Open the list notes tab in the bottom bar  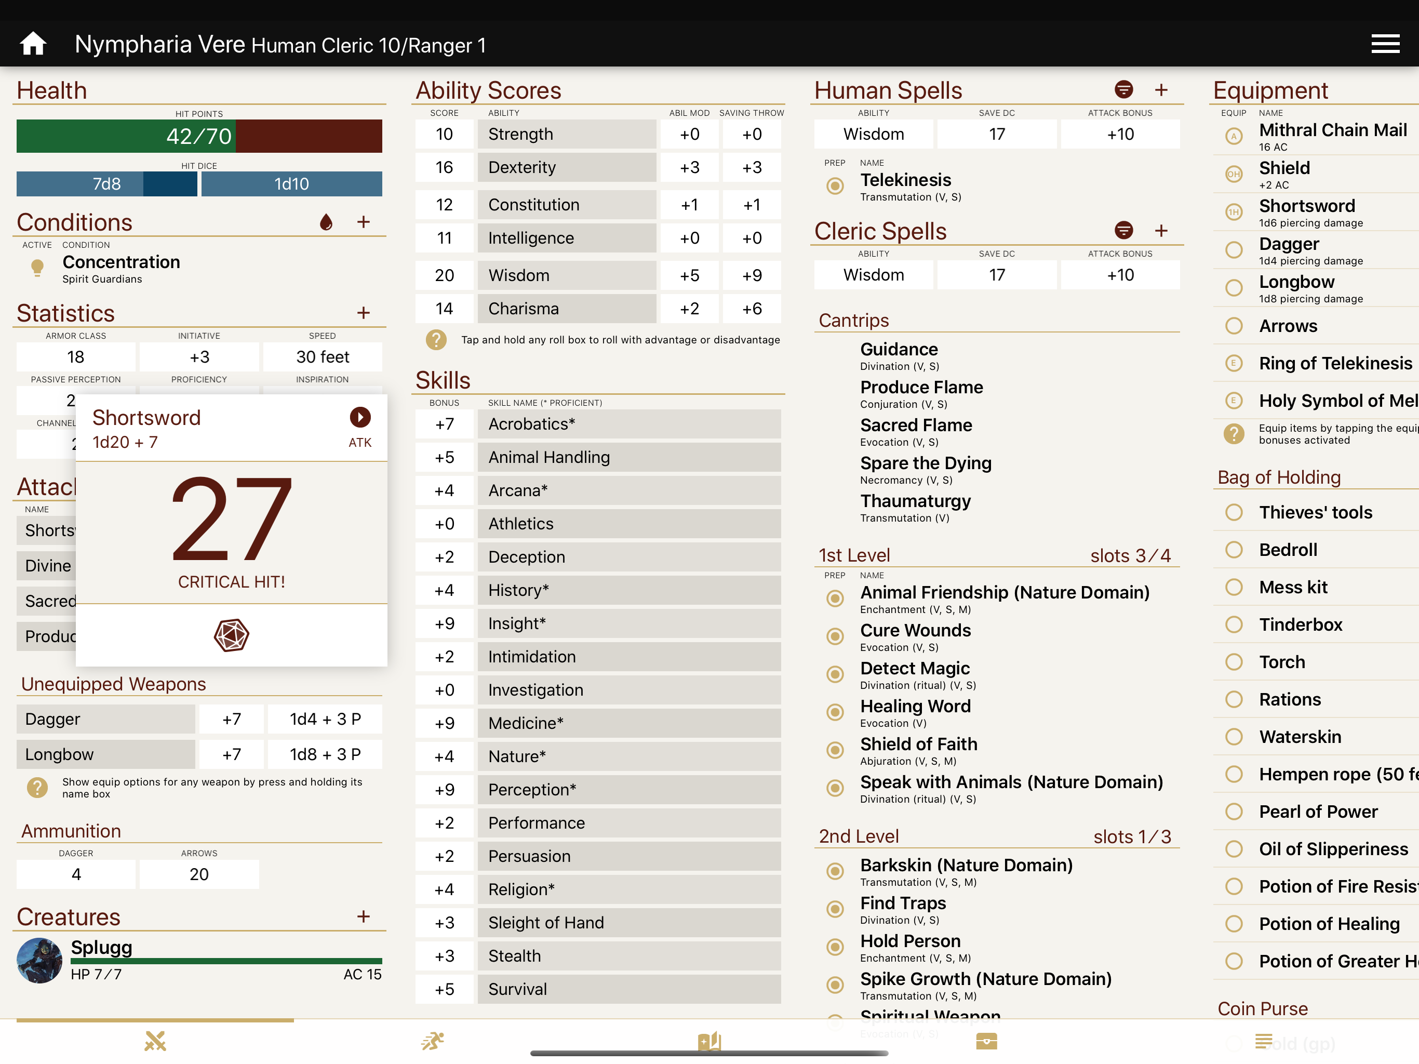click(1264, 1041)
